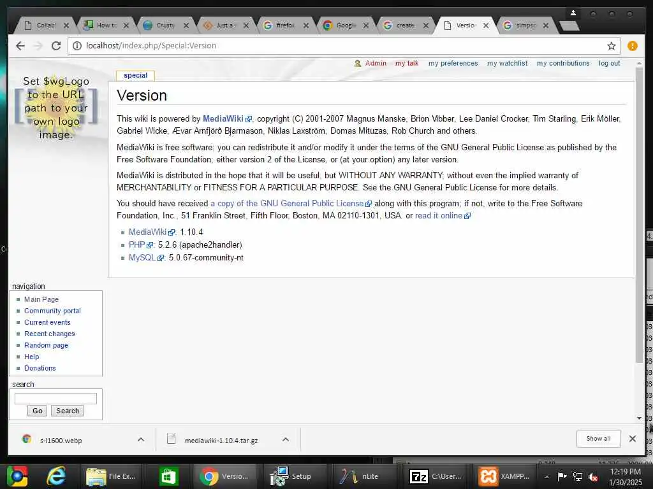The width and height of the screenshot is (653, 489).
Task: Click the address bar URL field
Action: (344, 46)
